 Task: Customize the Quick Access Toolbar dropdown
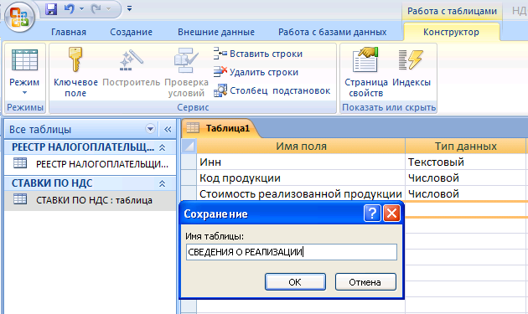129,8
